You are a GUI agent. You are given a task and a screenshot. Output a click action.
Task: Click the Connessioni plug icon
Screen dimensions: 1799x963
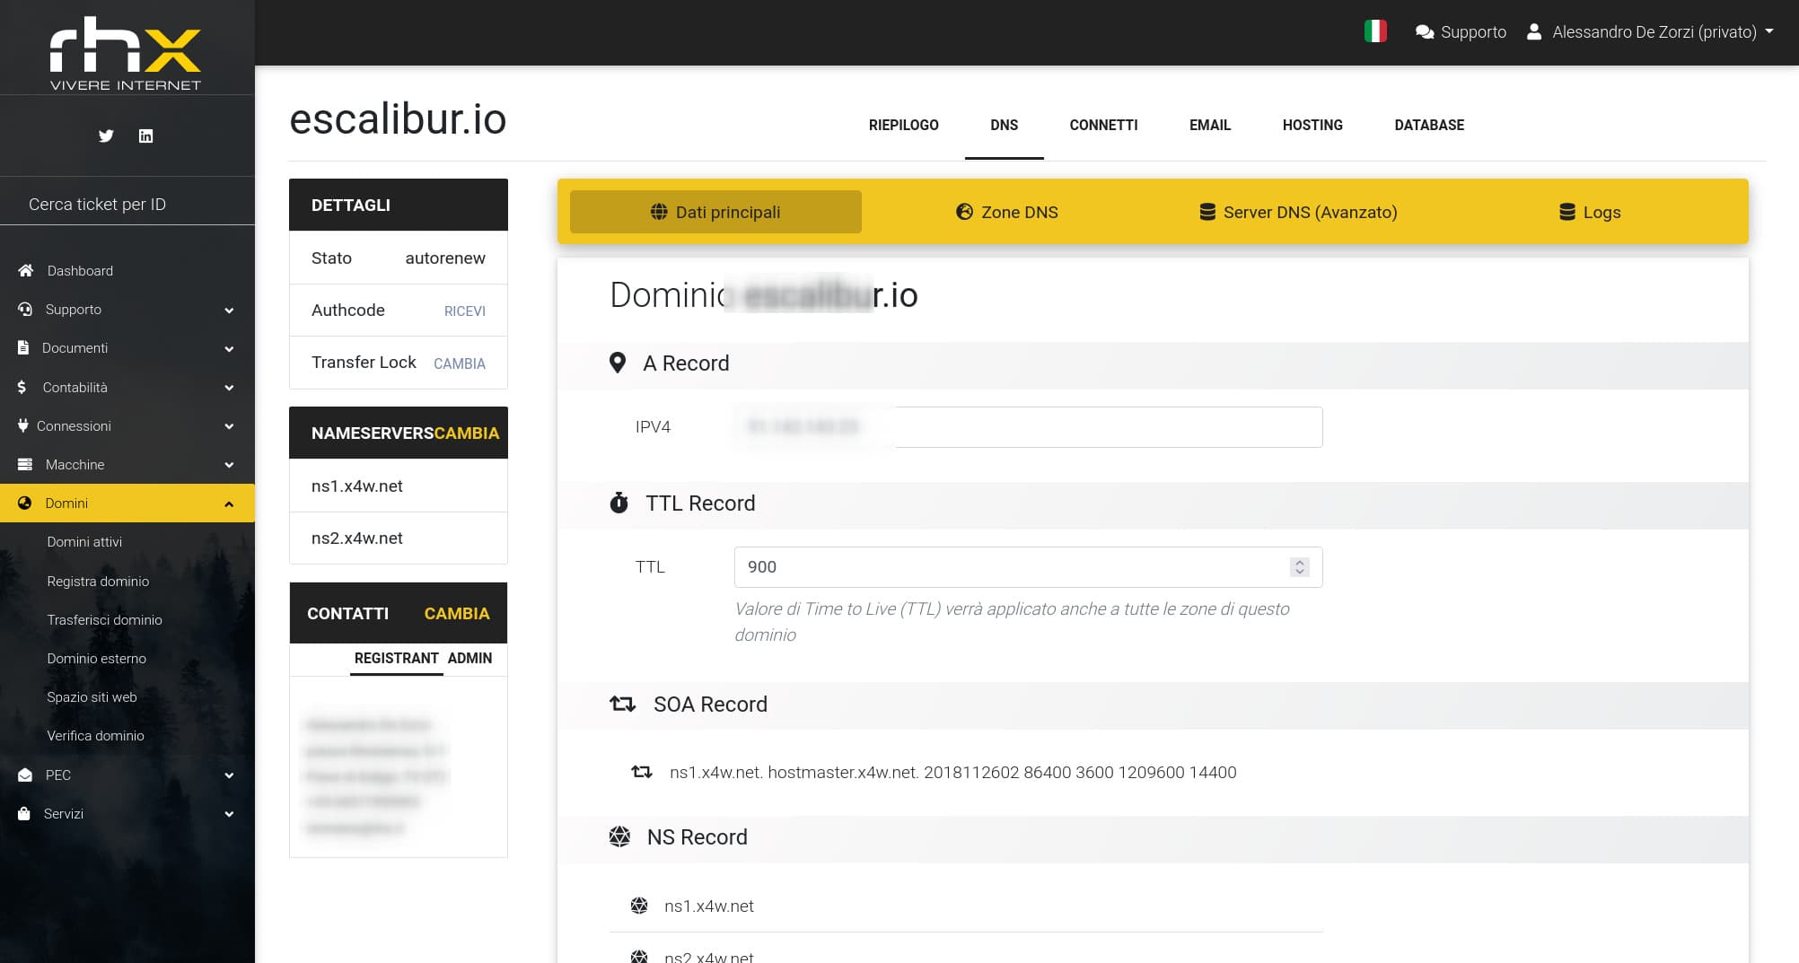click(22, 425)
